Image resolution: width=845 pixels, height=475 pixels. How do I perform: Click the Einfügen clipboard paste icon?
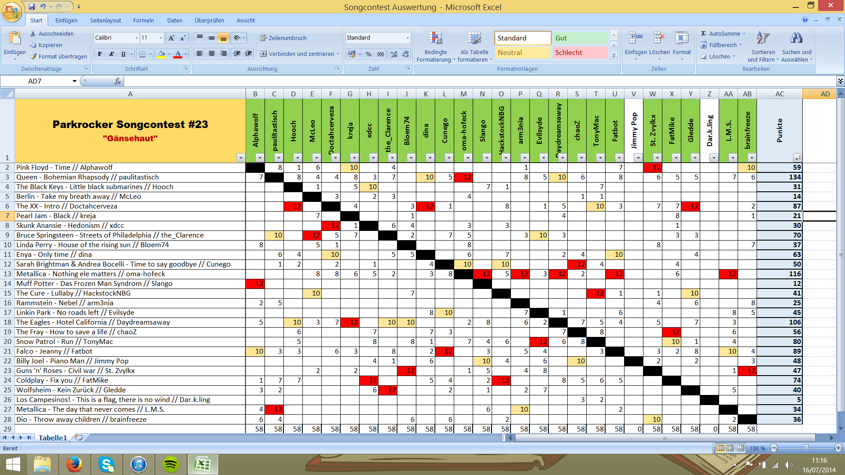coord(15,39)
